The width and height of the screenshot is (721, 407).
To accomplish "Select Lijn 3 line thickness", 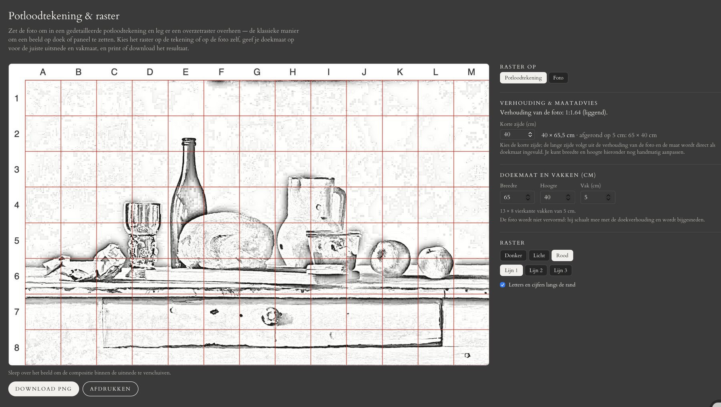I will tap(560, 270).
